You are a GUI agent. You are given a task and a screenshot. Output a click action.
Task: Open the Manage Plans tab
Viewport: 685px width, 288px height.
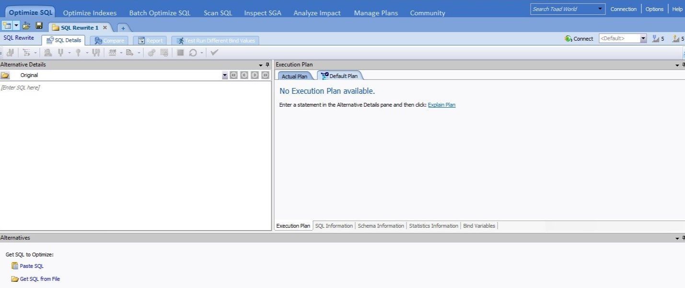coord(376,13)
